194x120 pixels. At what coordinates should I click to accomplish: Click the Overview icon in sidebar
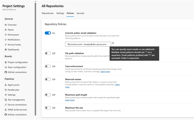pos(6,25)
